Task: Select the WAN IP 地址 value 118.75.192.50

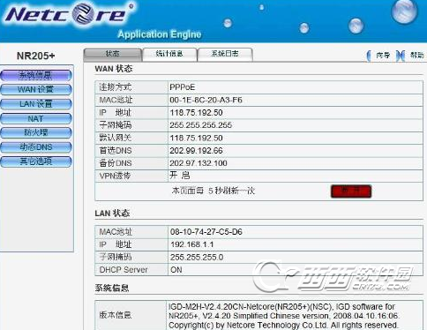Action: click(x=196, y=113)
